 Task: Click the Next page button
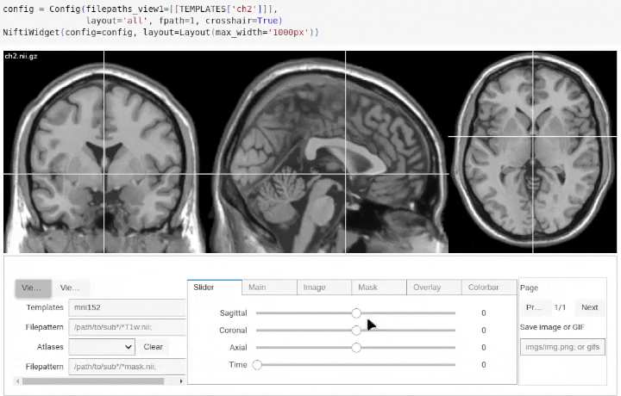pos(589,307)
